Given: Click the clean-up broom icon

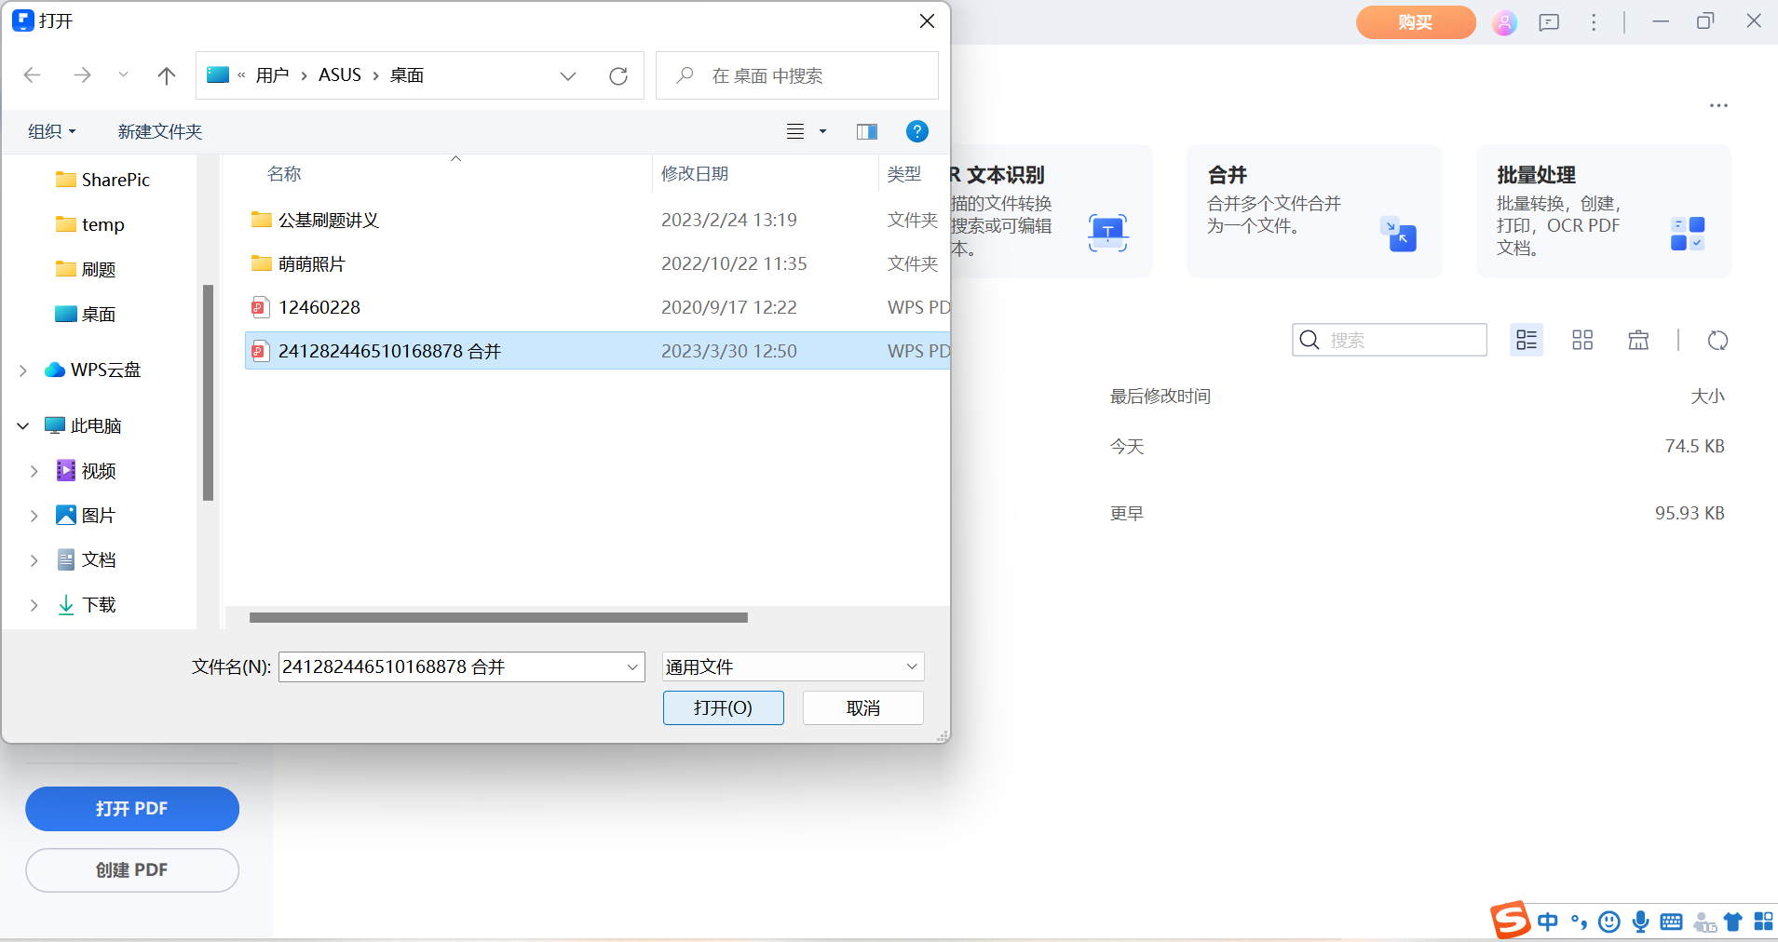Looking at the screenshot, I should pos(1638,340).
